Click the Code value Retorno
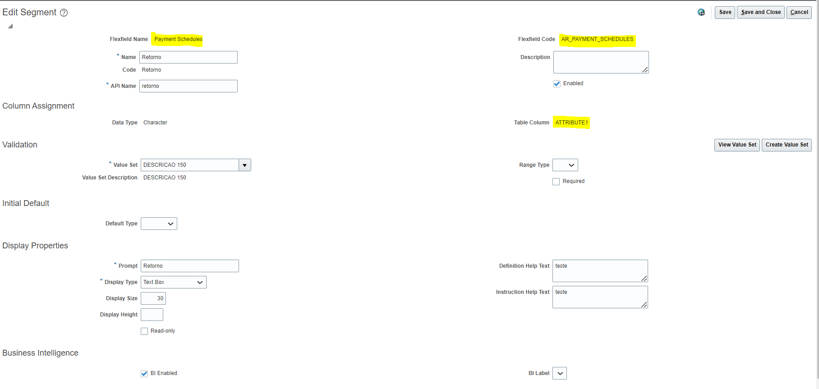The image size is (819, 389). click(152, 70)
